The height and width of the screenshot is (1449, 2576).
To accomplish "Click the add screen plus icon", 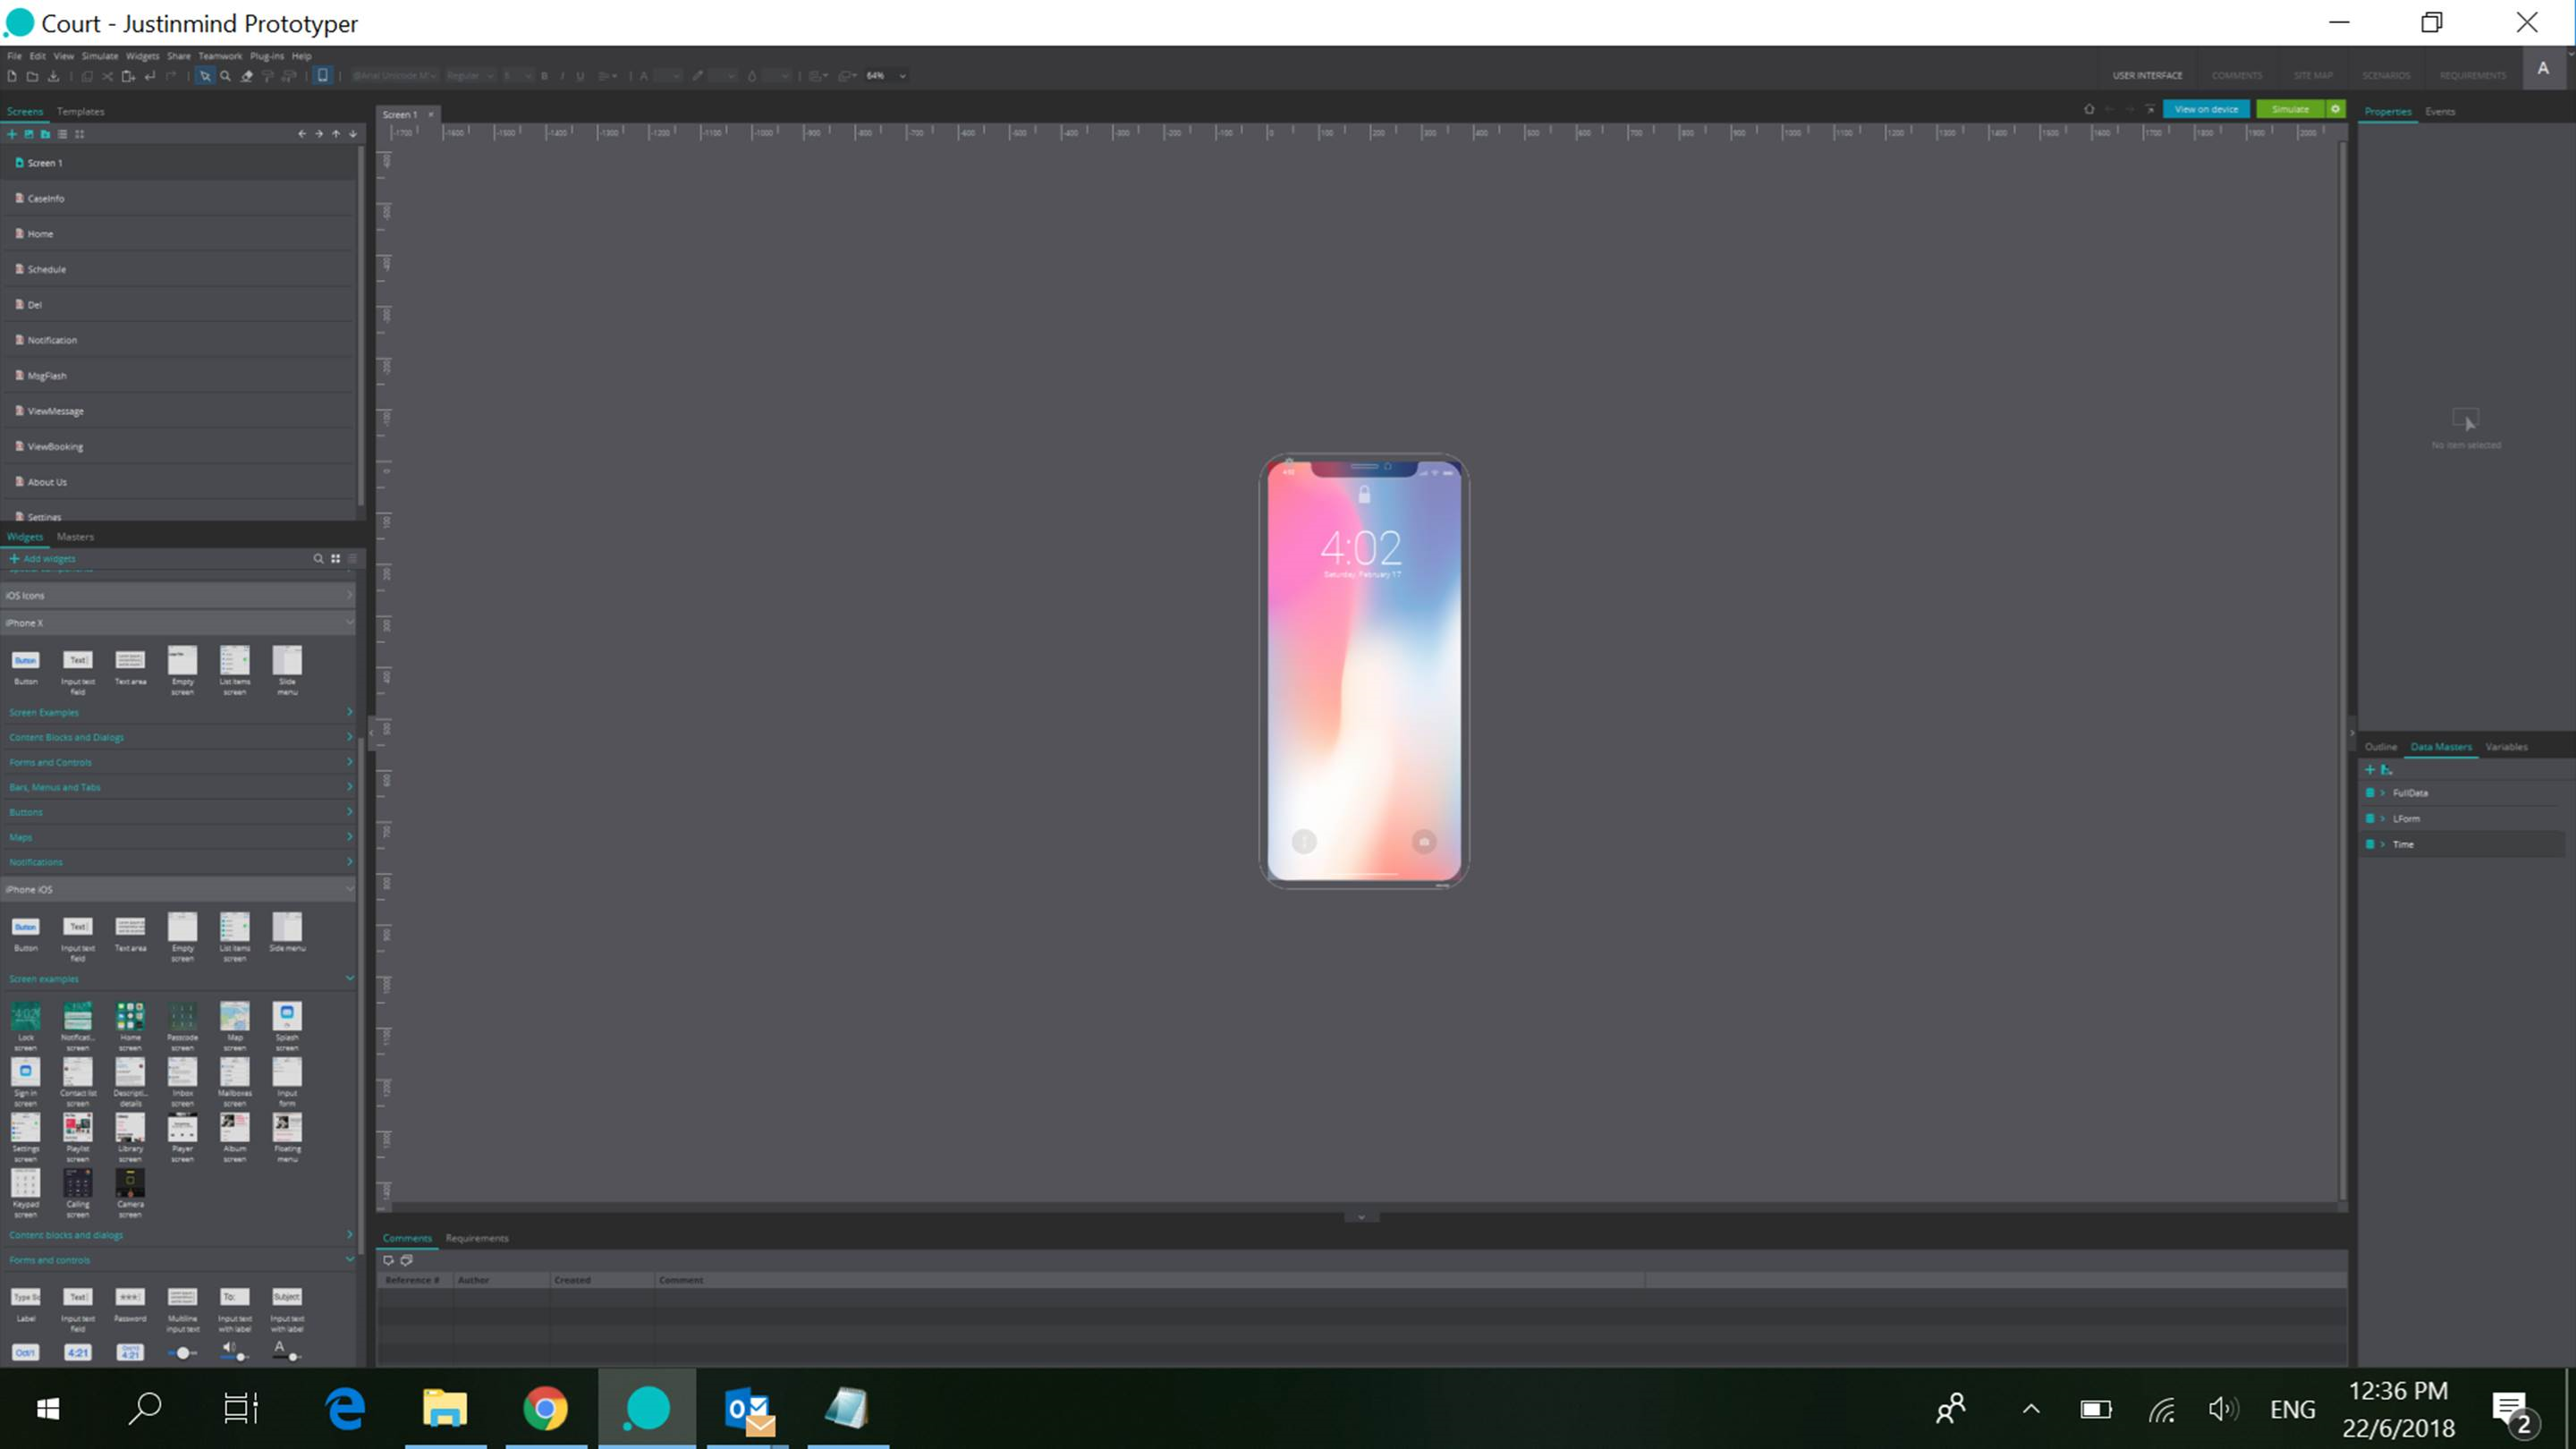I will pyautogui.click(x=12, y=134).
